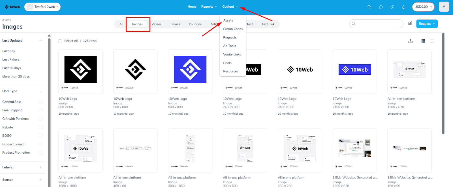The height and width of the screenshot is (187, 453).
Task: Switch to the Emails tab
Action: point(175,24)
